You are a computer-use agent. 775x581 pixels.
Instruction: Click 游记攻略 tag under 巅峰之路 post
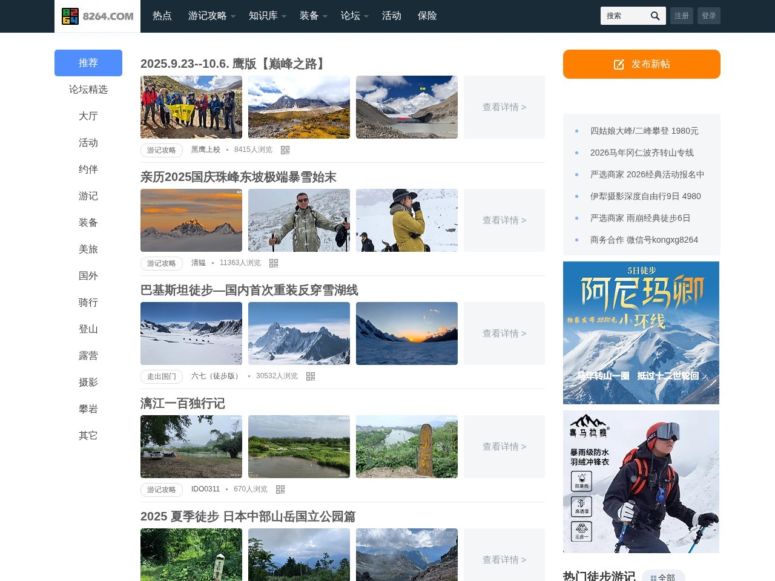click(162, 150)
